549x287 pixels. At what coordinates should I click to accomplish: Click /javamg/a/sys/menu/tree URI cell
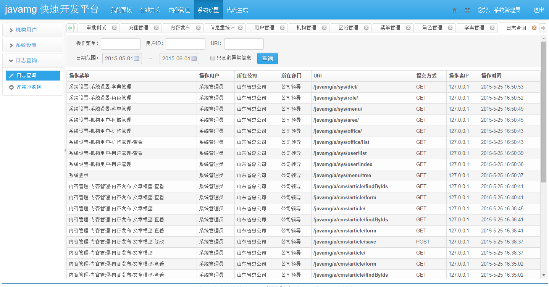tap(362, 176)
